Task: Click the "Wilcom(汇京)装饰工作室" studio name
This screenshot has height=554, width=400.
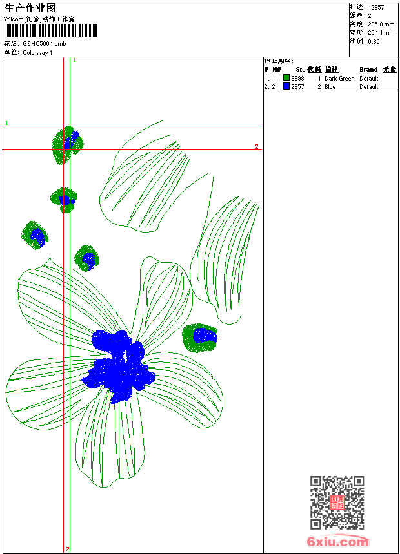Action: pos(39,19)
